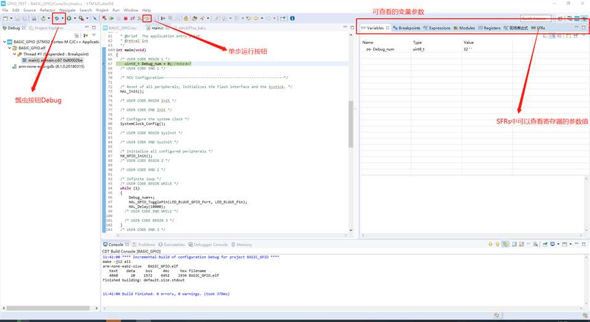This screenshot has height=322, width=590.
Task: Select the Debug view tab
Action: point(14,28)
